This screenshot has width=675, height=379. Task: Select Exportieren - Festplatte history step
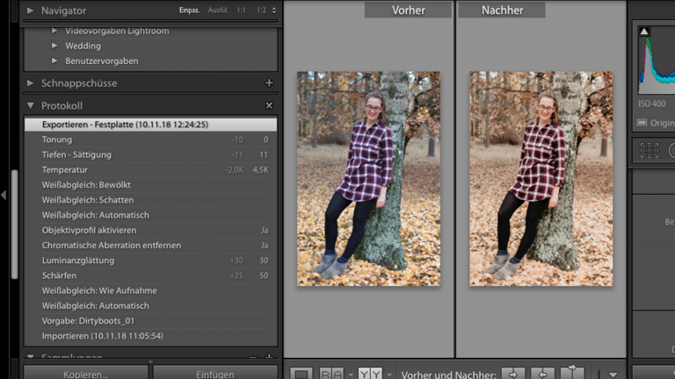[150, 125]
